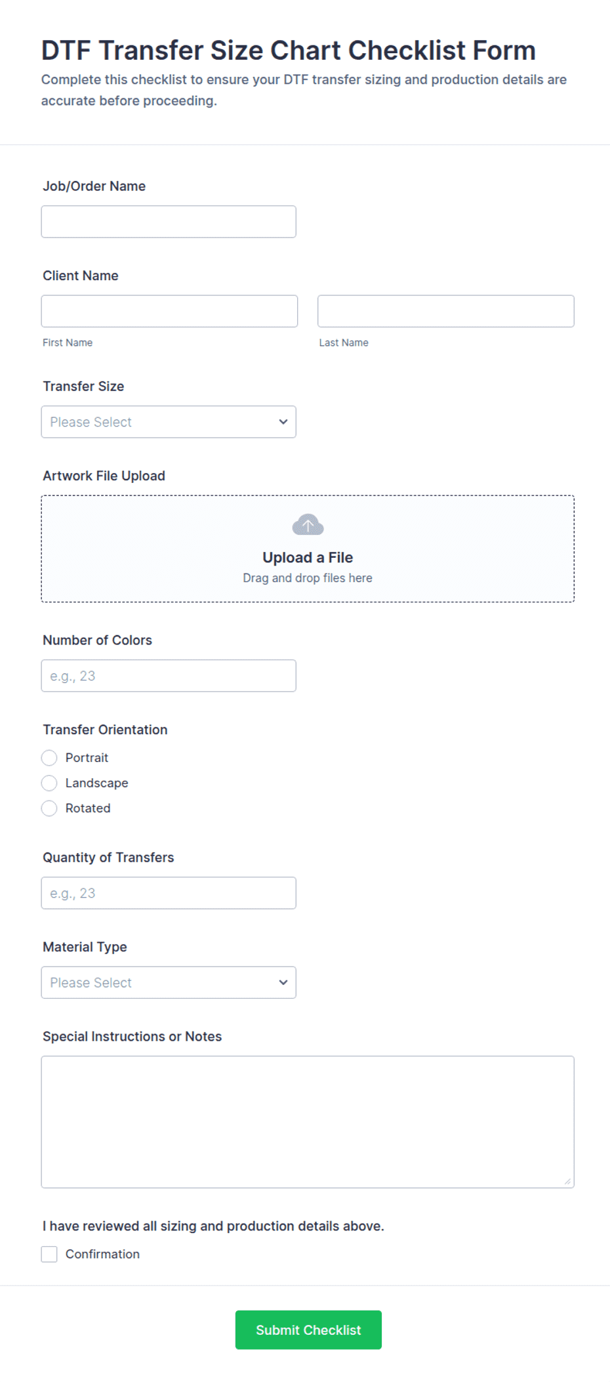Click the First Name input box
This screenshot has height=1382, width=610.
169,311
